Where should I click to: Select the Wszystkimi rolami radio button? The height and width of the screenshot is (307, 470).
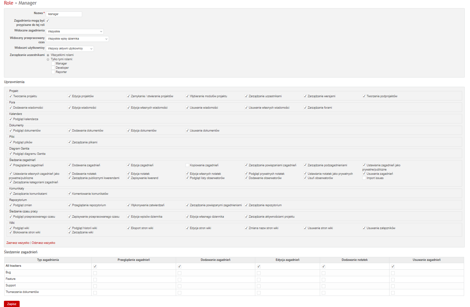pos(48,55)
